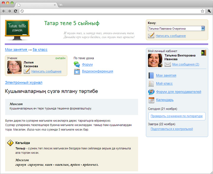Viewport: 213px width, 174px height.
Task: Open Мой класс sidebar link
Action: point(164,83)
